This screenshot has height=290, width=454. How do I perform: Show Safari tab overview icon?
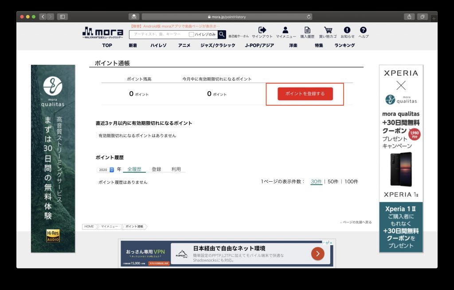coord(423,16)
